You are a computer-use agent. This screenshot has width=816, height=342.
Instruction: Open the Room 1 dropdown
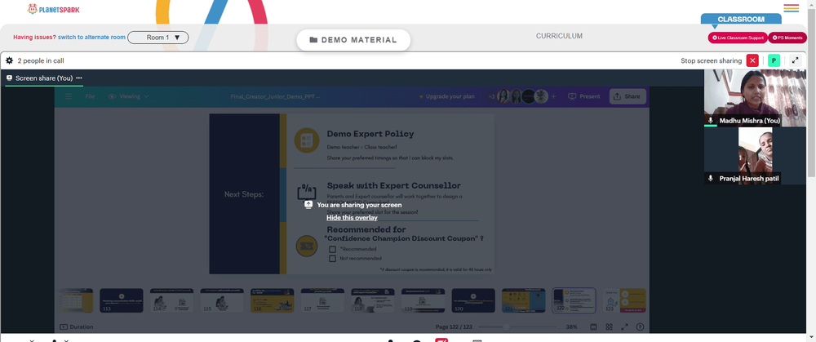coord(158,38)
